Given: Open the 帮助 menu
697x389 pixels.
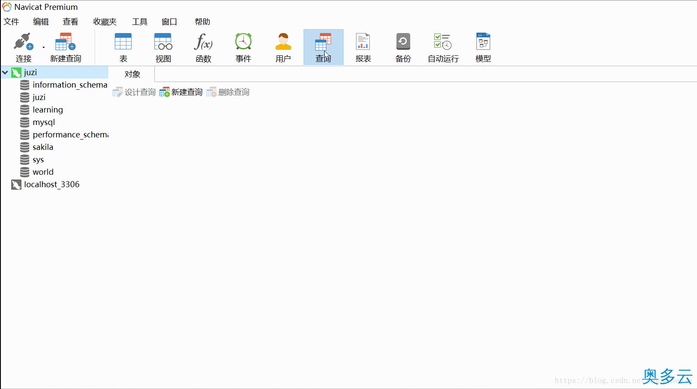Looking at the screenshot, I should pos(203,21).
